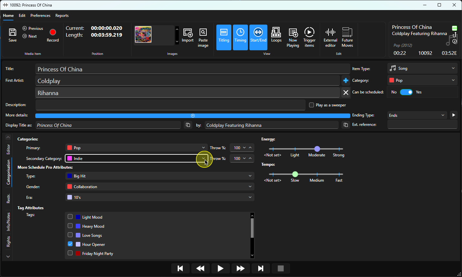
Task: Add another artist with the plus icon
Action: point(346,80)
